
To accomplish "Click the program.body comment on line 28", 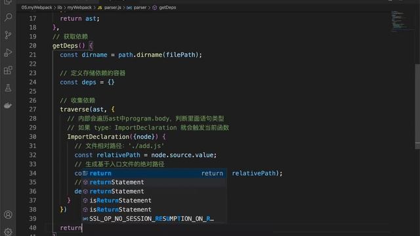I will 146,119.
